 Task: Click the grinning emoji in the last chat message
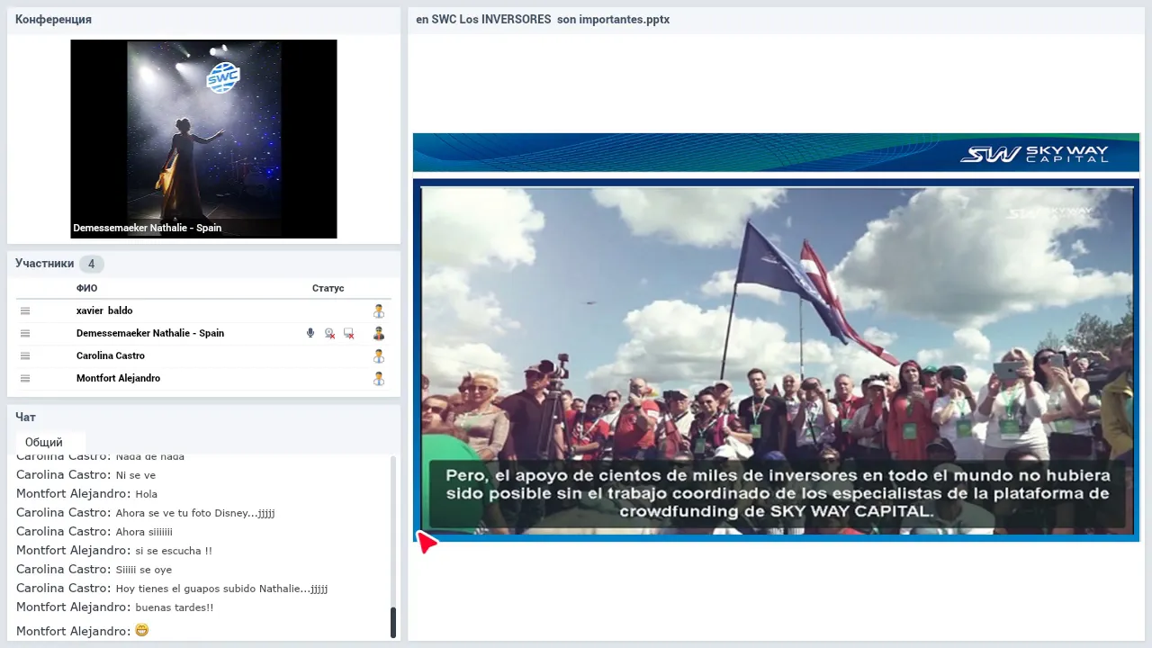[142, 631]
